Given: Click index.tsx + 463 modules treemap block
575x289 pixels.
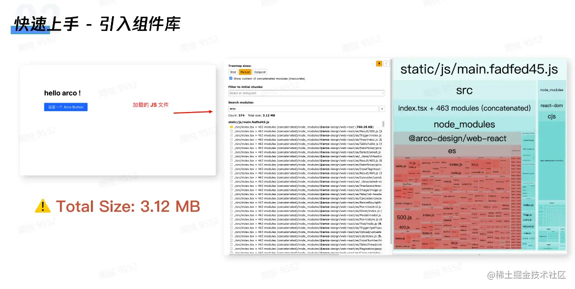Looking at the screenshot, I should [x=464, y=108].
